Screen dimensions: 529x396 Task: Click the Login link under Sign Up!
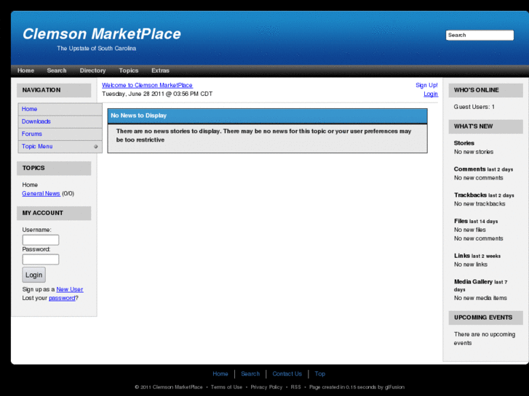[x=431, y=94]
